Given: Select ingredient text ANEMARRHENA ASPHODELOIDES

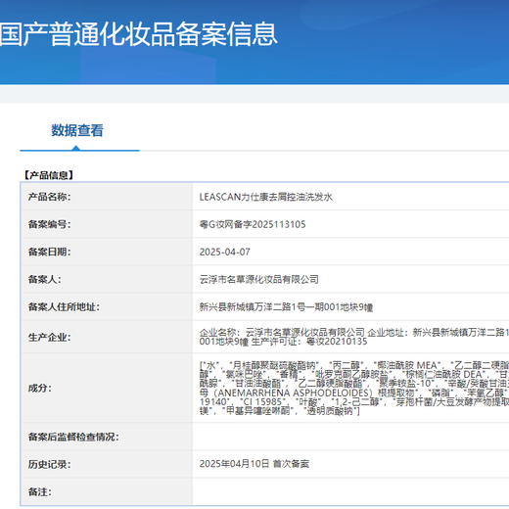Looking at the screenshot, I should pyautogui.click(x=293, y=393).
